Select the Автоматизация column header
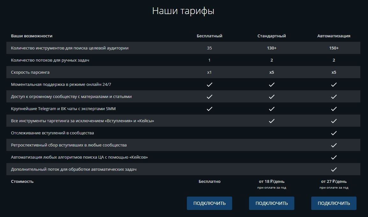Screen dimensions: 368x217 334,36
